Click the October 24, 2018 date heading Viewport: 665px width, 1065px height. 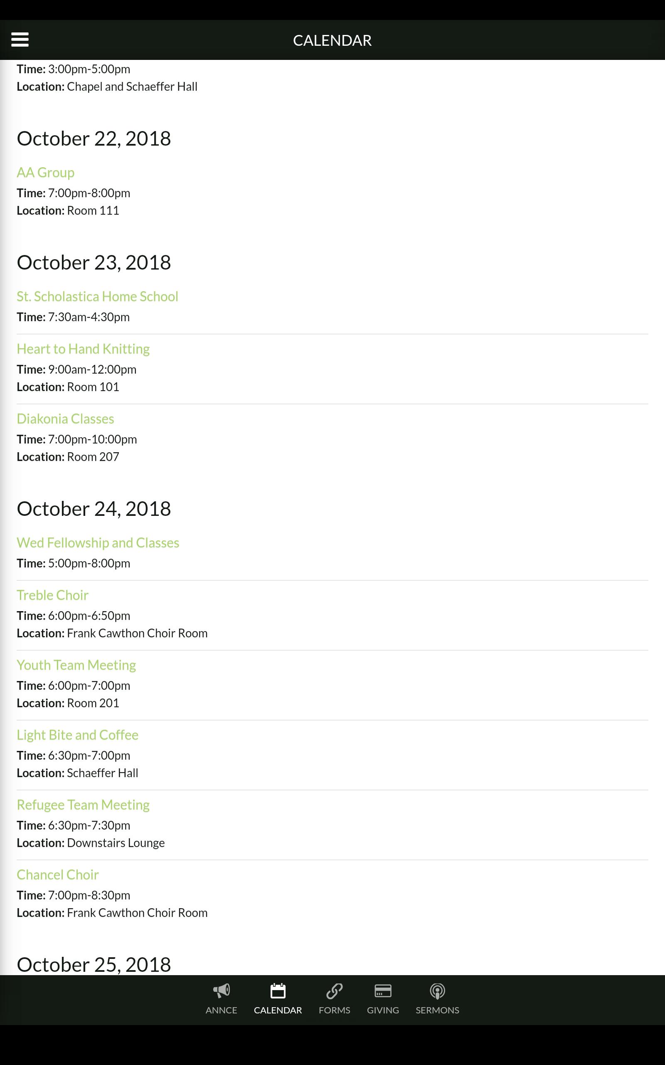[x=94, y=509]
